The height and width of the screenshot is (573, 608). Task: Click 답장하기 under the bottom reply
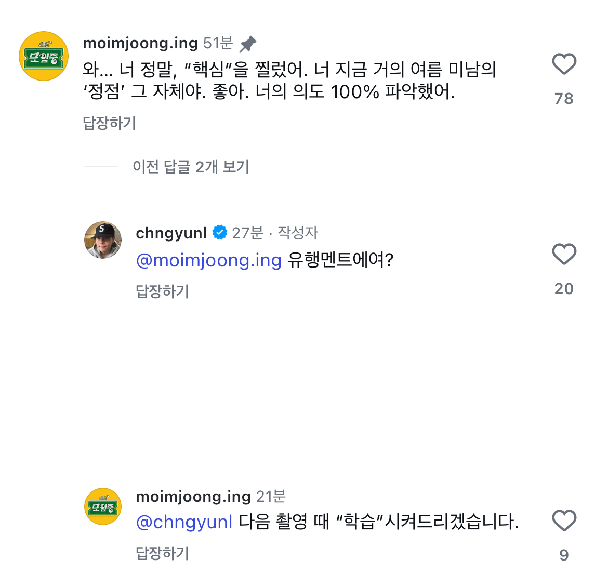point(163,553)
